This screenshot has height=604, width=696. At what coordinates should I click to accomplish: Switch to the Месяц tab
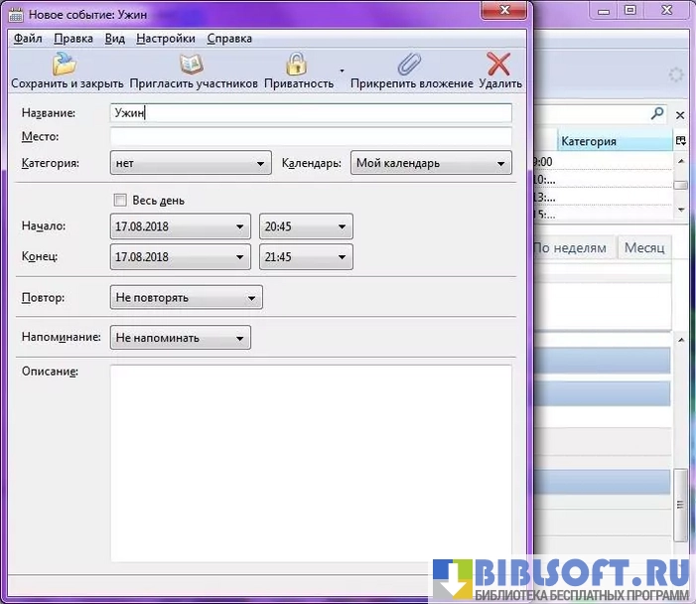pos(644,247)
